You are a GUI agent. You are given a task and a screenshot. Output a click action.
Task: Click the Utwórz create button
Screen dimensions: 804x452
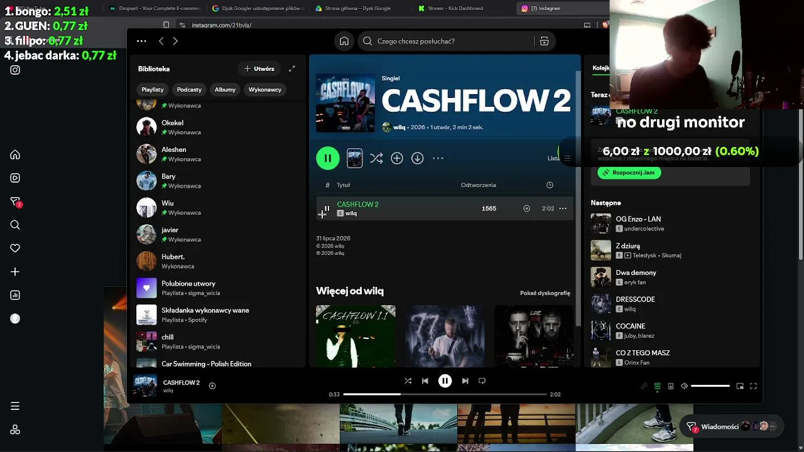tap(259, 68)
